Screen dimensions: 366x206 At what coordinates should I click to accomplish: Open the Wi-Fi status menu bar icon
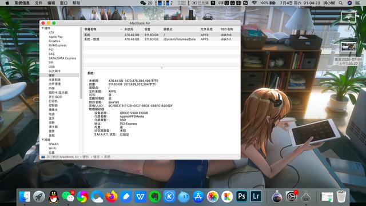(254, 3)
